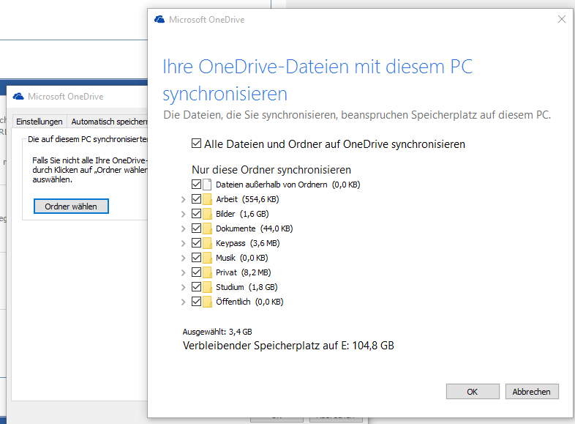The height and width of the screenshot is (424, 575).
Task: Disable syncing for the Studium folder
Action: pos(196,287)
